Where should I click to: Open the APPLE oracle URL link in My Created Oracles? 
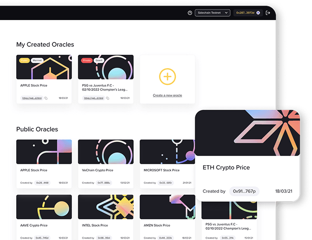(32, 98)
